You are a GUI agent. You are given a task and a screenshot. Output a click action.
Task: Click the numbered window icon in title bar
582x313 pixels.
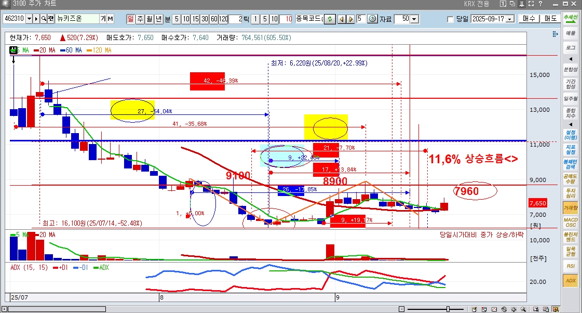point(503,4)
